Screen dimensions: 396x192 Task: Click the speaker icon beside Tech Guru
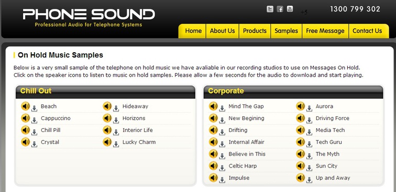[x=300, y=142]
